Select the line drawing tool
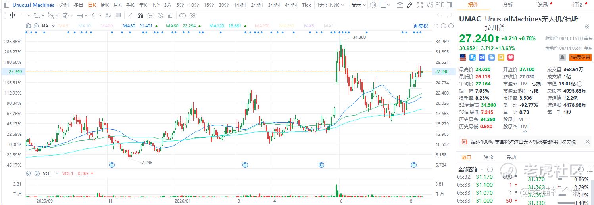This screenshot has width=594, height=205. point(23,15)
